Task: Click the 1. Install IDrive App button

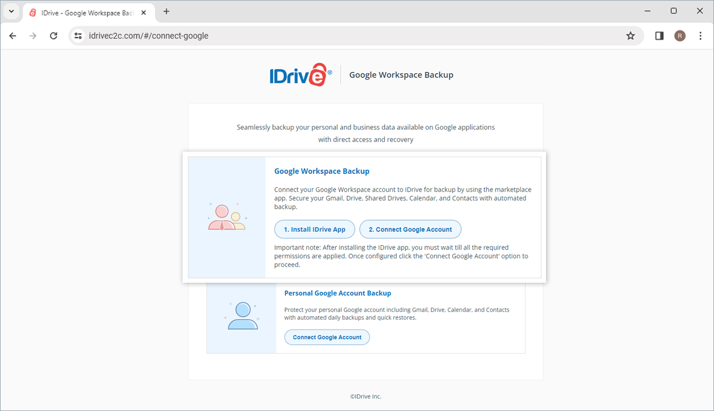Action: 314,230
